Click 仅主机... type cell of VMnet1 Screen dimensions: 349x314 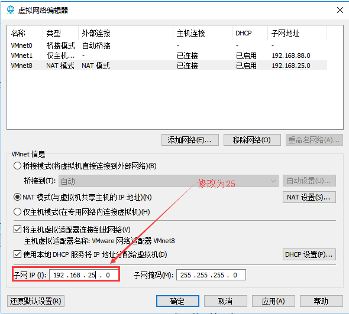[x=60, y=55]
